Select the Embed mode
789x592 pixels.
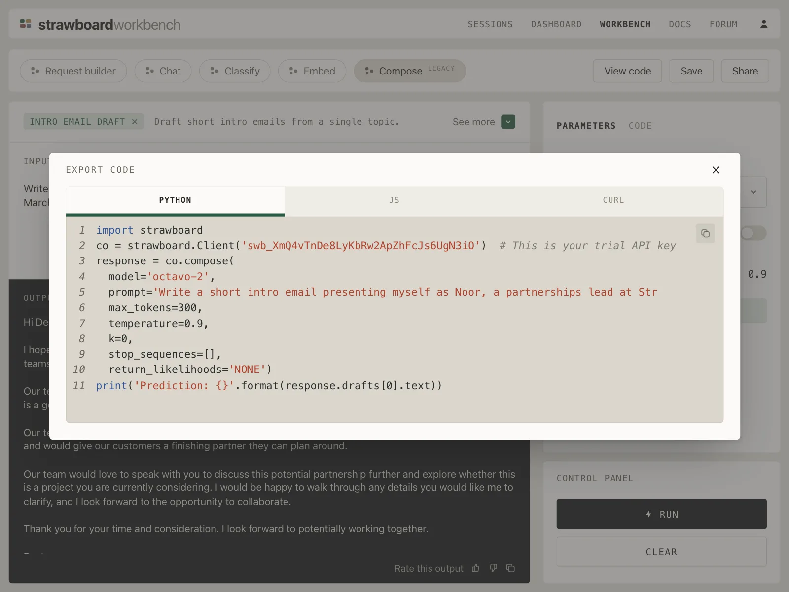[312, 71]
